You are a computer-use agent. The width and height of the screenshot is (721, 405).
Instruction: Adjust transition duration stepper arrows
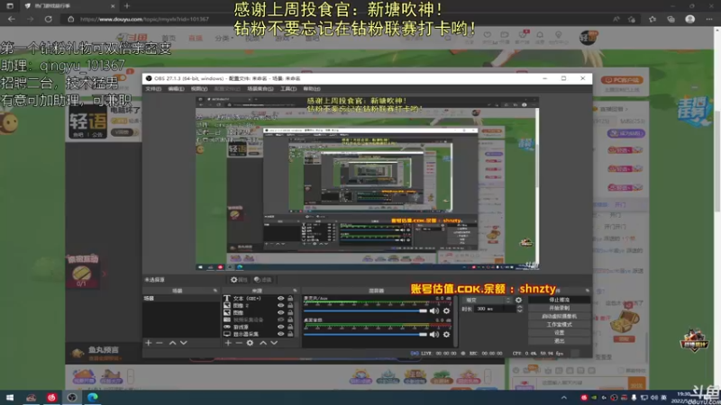coord(520,309)
